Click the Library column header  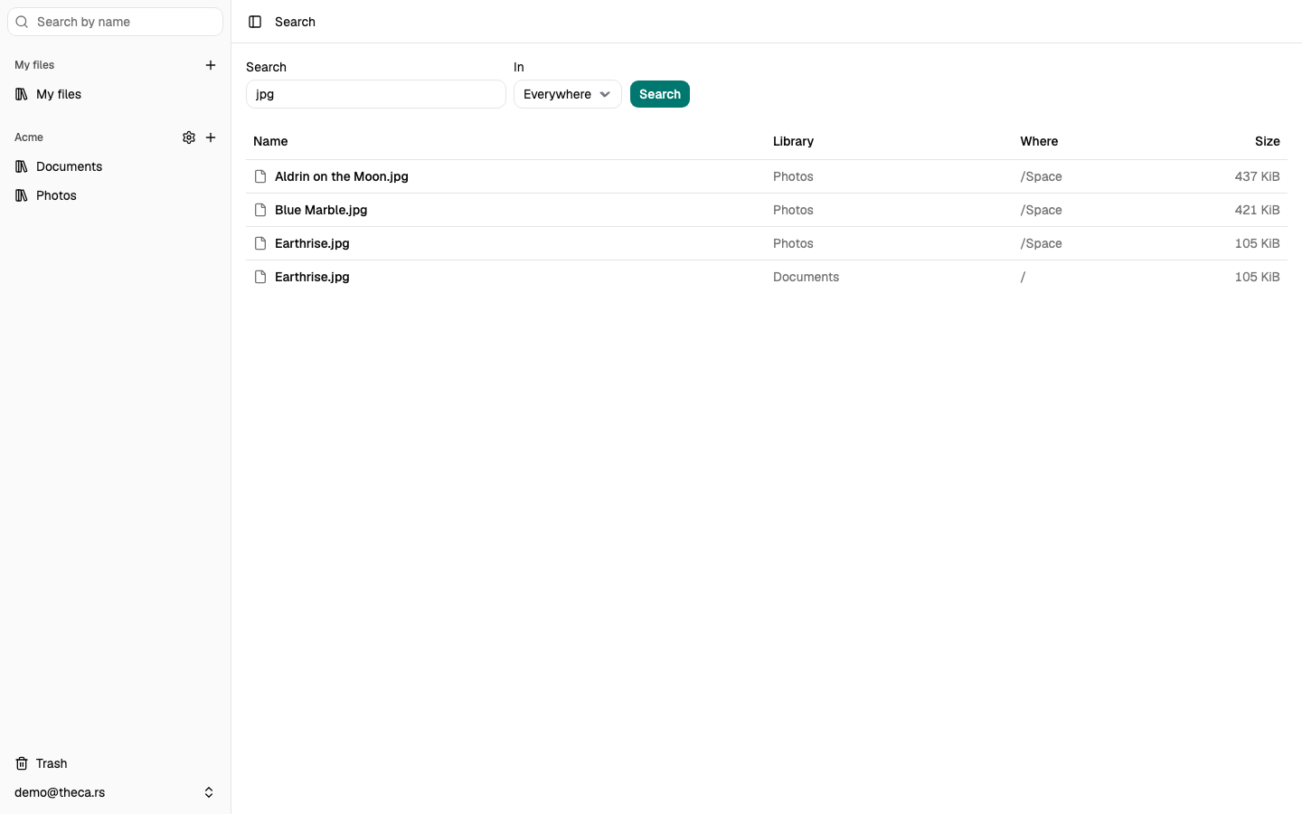click(793, 141)
